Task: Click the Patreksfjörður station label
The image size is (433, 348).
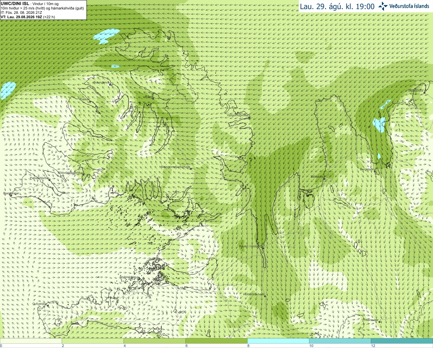Action: [x=39, y=178]
